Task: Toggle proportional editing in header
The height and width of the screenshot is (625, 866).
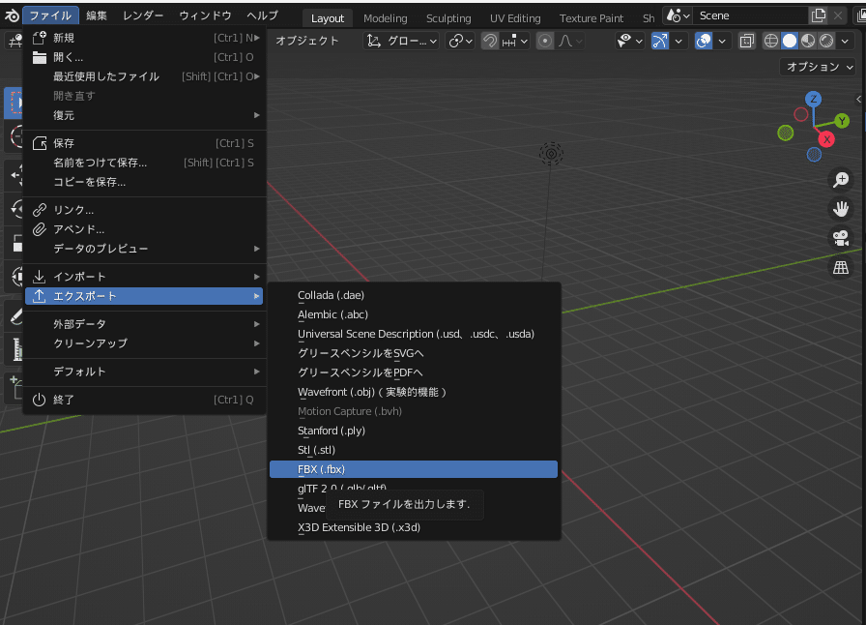Action: pos(545,41)
